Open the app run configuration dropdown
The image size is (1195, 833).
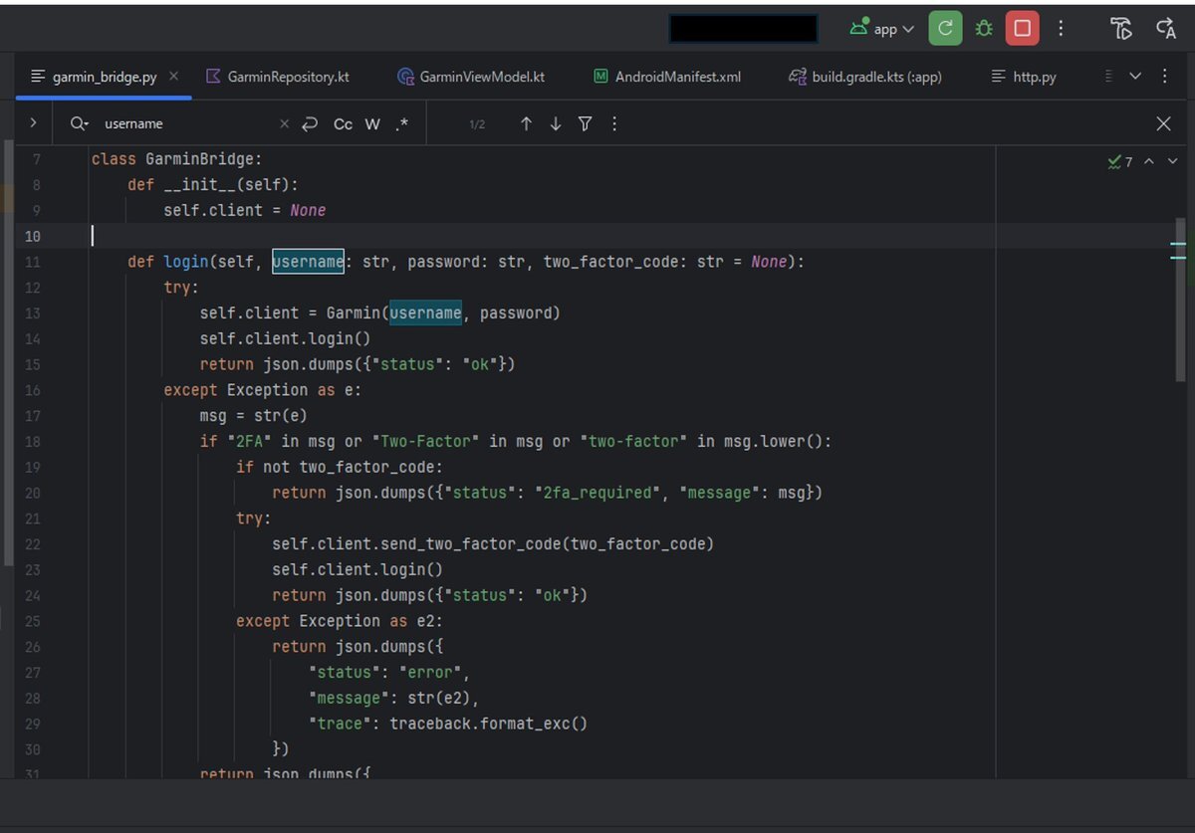point(882,29)
